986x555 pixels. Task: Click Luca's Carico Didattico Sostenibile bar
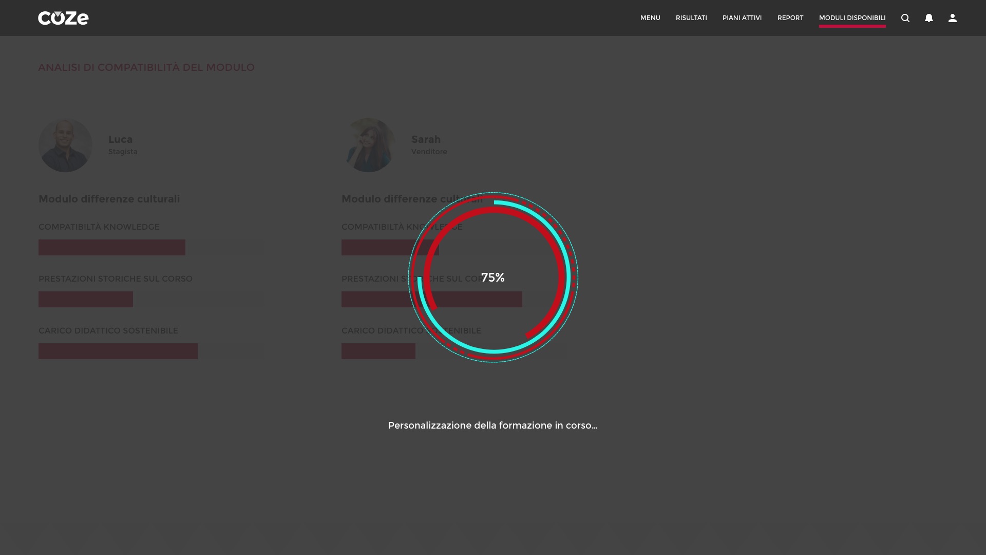click(118, 351)
